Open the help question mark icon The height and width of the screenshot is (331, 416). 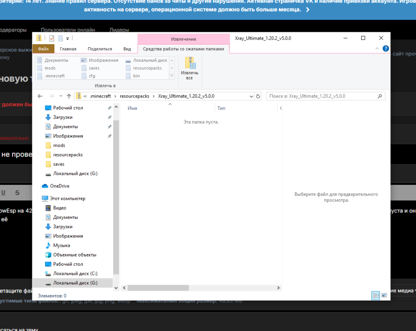click(x=385, y=49)
